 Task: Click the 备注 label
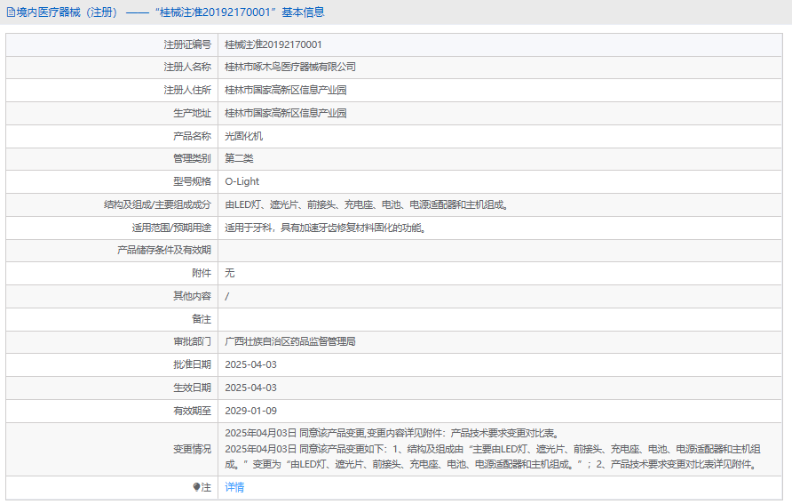pos(202,319)
